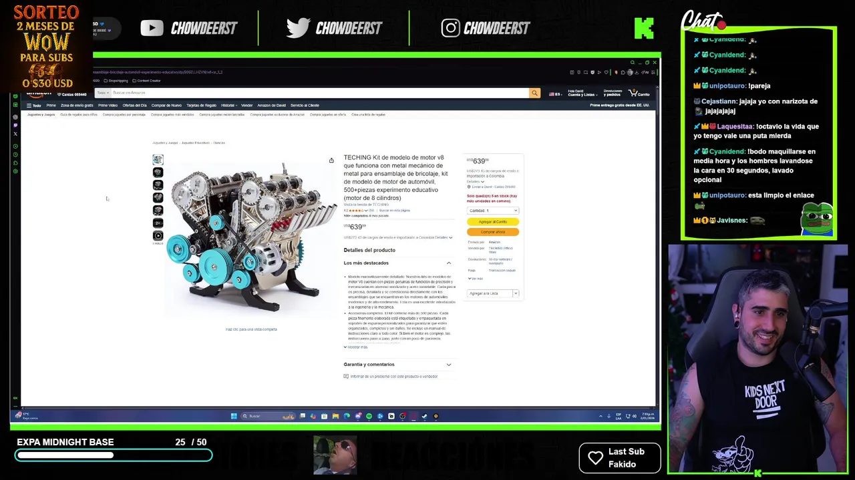Image resolution: width=855 pixels, height=480 pixels.
Task: Open the taskbar clock and date
Action: point(647,416)
